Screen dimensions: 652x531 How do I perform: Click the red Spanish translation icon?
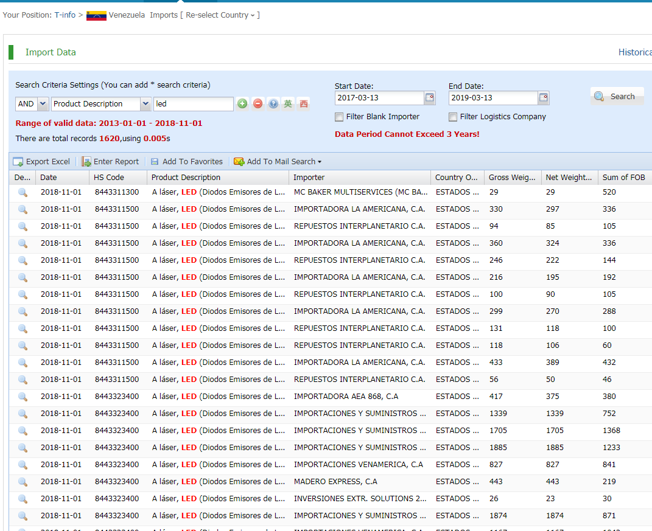pyautogui.click(x=303, y=104)
